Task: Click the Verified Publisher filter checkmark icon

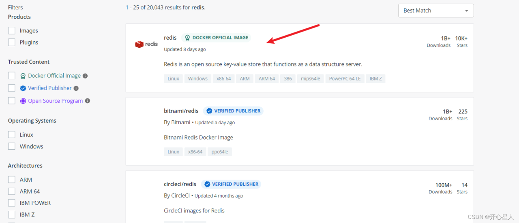Action: coord(23,88)
